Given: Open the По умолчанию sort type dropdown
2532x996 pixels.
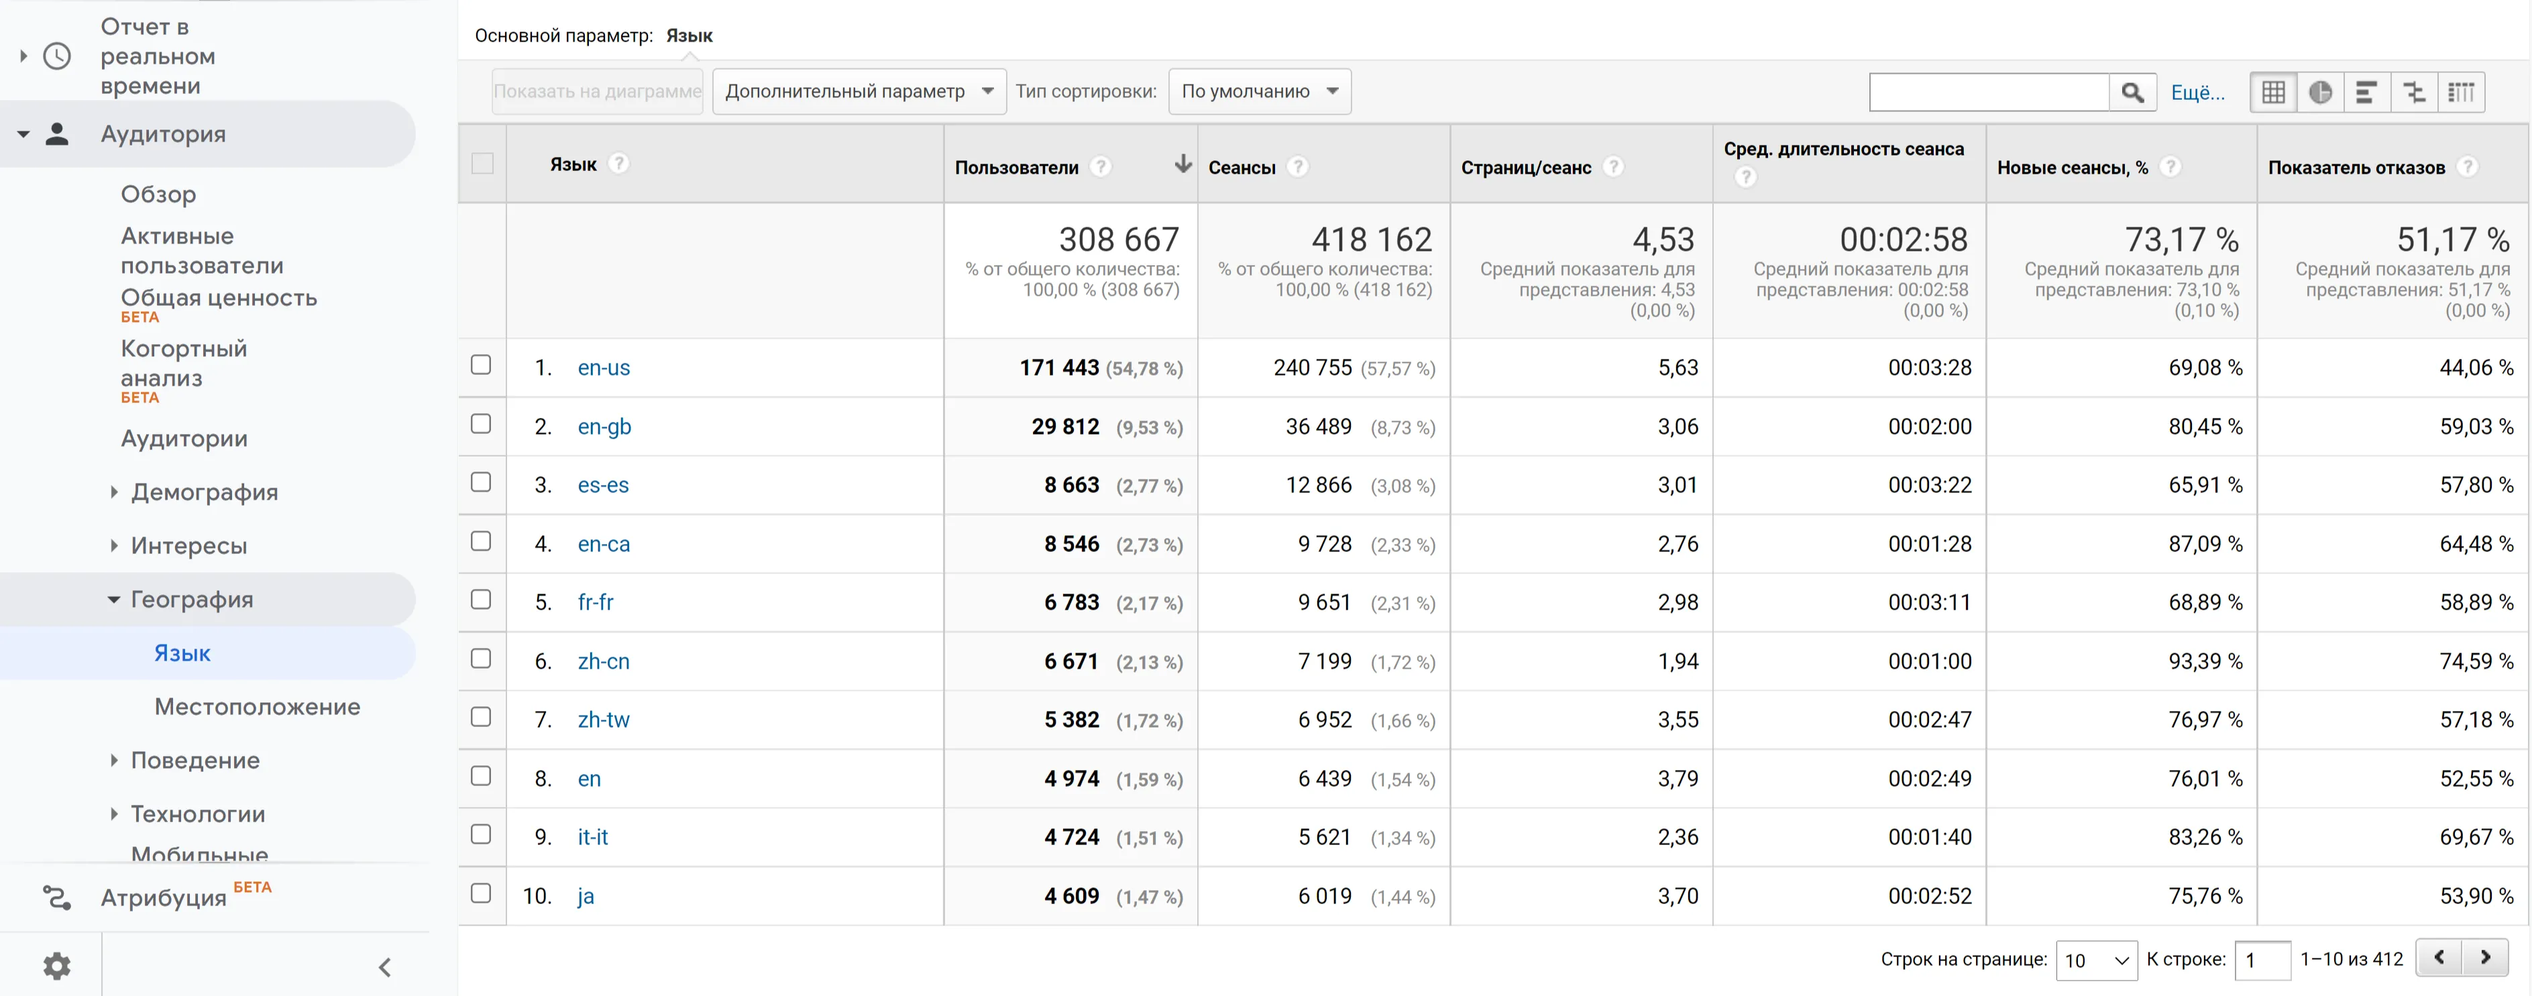Looking at the screenshot, I should tap(1260, 91).
